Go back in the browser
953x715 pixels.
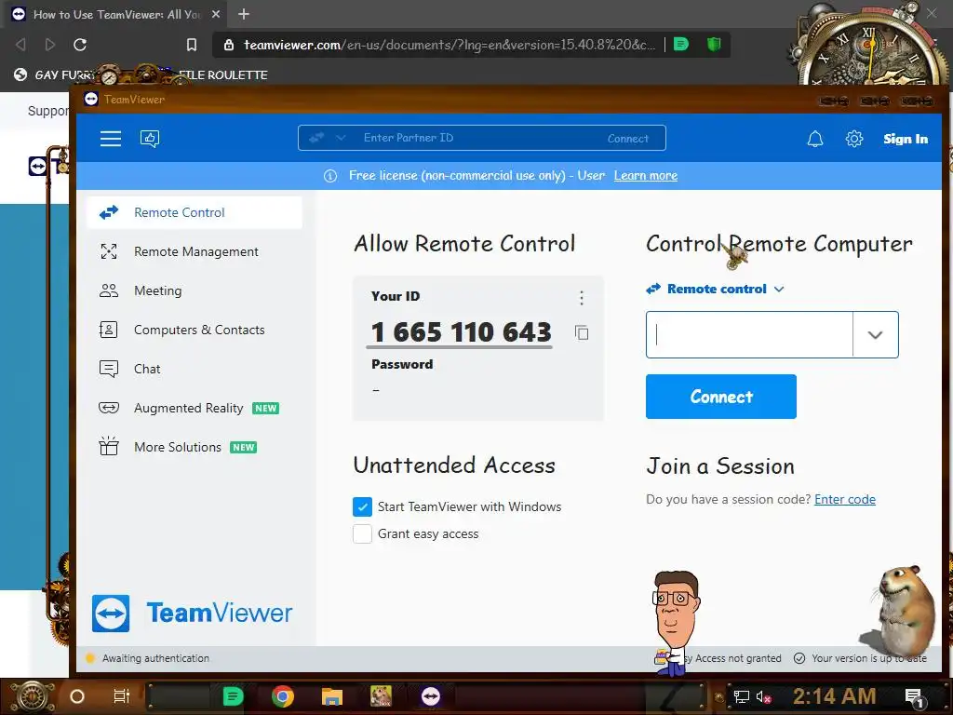pyautogui.click(x=20, y=45)
